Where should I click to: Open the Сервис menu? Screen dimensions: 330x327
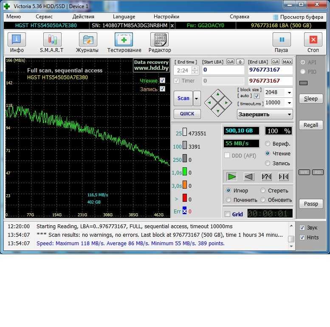tap(44, 17)
